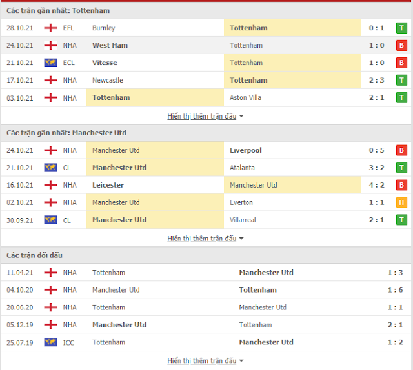Expand more head-to-head matches at bottom
The width and height of the screenshot is (413, 370).
coord(205,360)
